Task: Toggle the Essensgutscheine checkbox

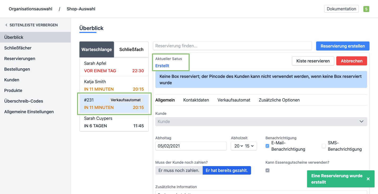Action: (x=267, y=170)
